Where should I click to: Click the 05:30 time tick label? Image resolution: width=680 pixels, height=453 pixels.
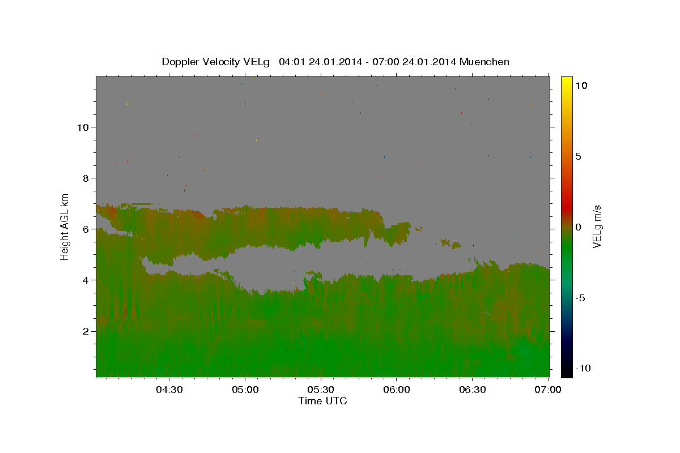[321, 390]
